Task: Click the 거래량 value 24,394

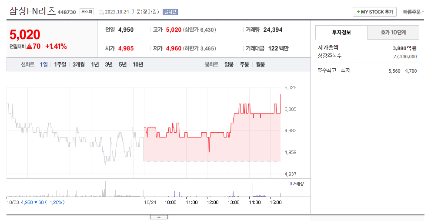Action: pyautogui.click(x=273, y=30)
